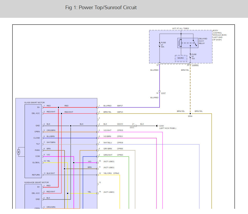Screen dimensions: 248x214
Task: Click the WHT/BLU wire label
Action: point(108,143)
